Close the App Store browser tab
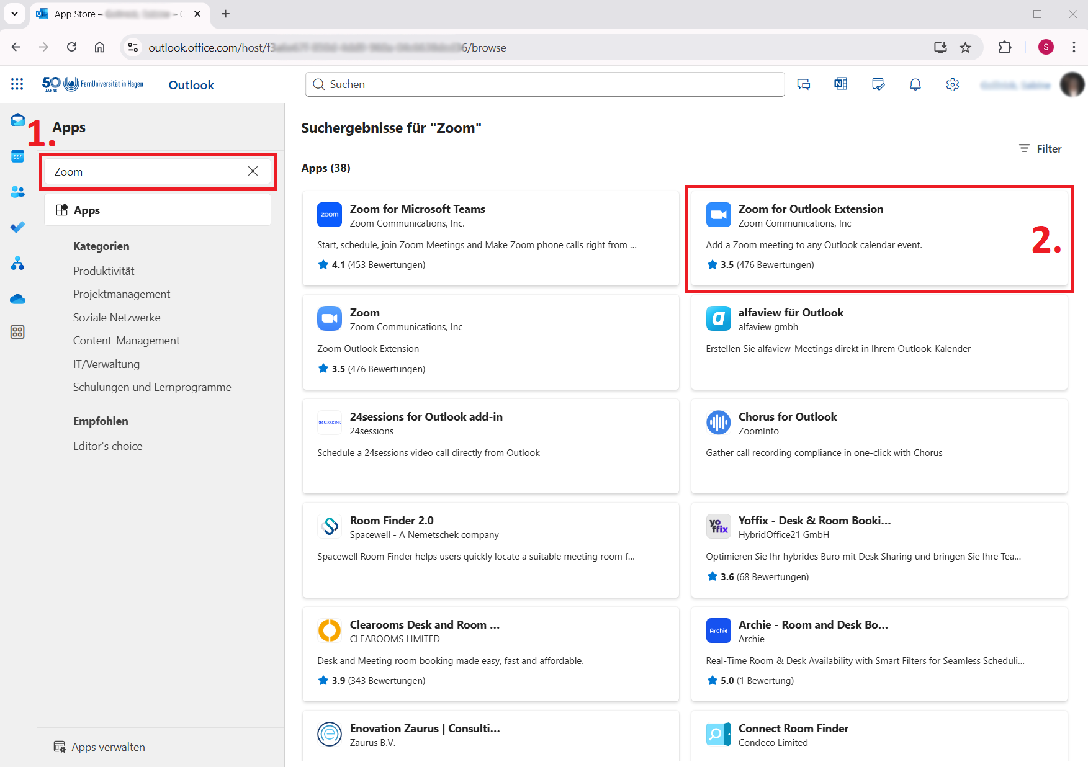The width and height of the screenshot is (1088, 767). pos(197,14)
